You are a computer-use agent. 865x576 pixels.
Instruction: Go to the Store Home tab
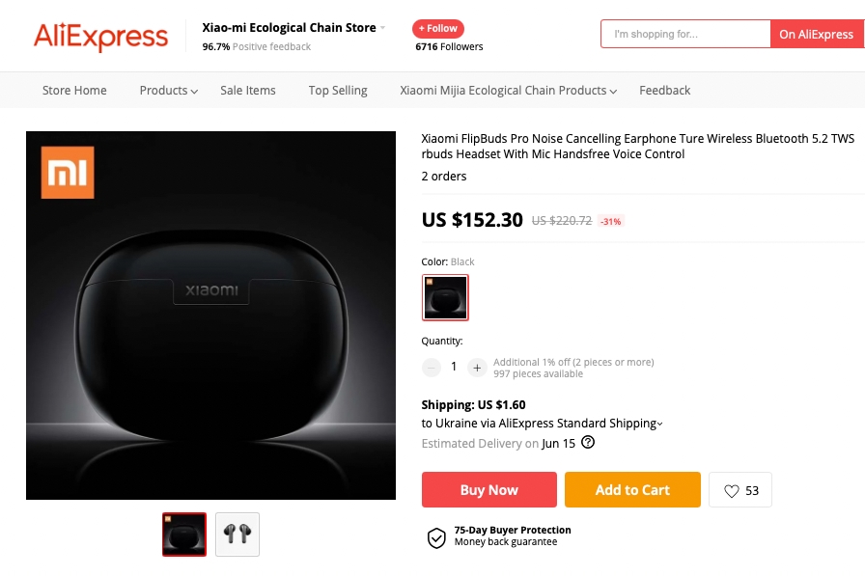click(74, 91)
